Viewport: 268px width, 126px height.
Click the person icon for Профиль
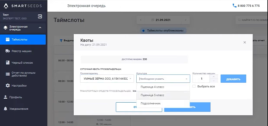point(5,97)
